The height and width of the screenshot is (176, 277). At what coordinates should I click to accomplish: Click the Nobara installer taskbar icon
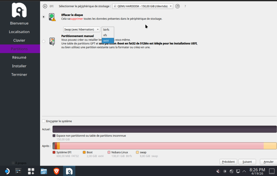pyautogui.click(x=69, y=171)
